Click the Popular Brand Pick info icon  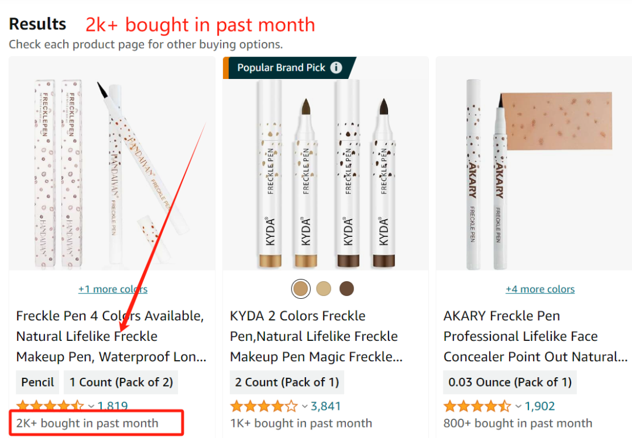[x=336, y=67]
